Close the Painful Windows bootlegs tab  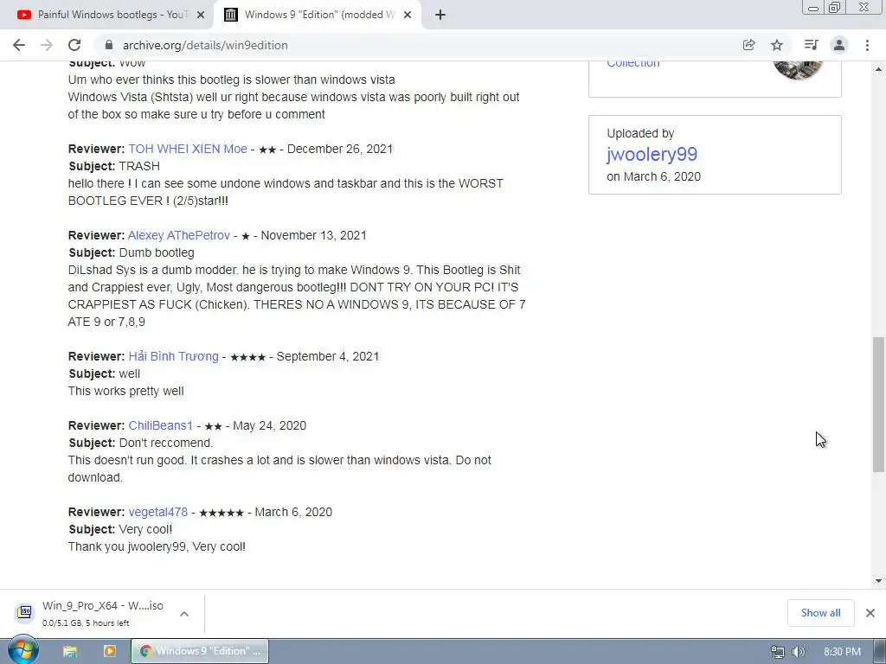coord(200,15)
